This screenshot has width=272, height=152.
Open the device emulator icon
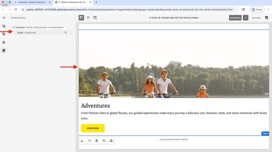pyautogui.click(x=95, y=17)
